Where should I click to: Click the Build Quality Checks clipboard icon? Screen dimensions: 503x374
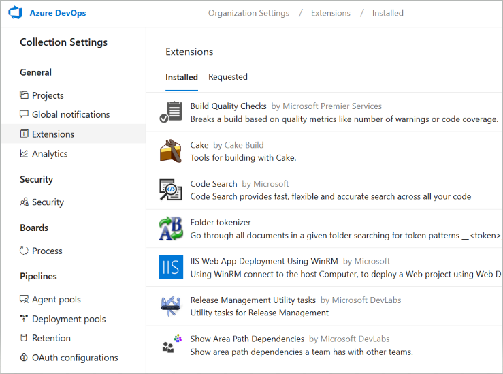[171, 112]
